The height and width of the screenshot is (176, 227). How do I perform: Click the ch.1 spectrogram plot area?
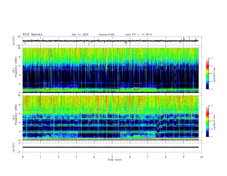[x=111, y=70]
